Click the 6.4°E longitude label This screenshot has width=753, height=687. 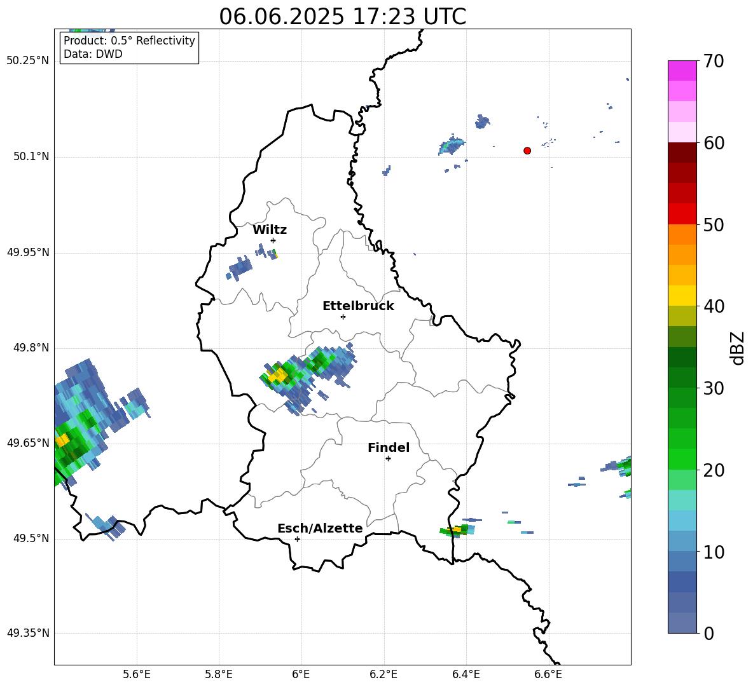pyautogui.click(x=466, y=674)
